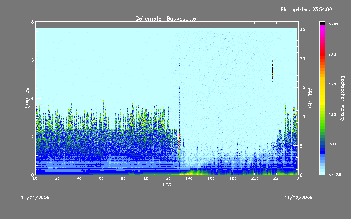The height and width of the screenshot is (219, 351).
Task: Select the "10:" UTC hour tick label
Action: 145,178
